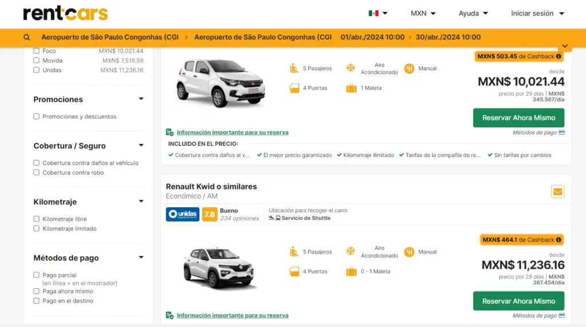The width and height of the screenshot is (586, 327).
Task: Click pickup date 01/abr./2024 10:00
Action: tap(372, 37)
